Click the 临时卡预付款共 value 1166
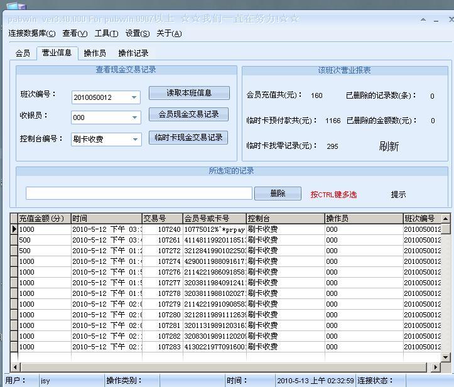The width and height of the screenshot is (454, 387). click(333, 121)
